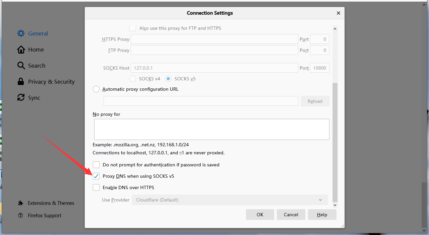The image size is (429, 235).
Task: Enable proxy use for FTP and HTTPS
Action: [133, 28]
